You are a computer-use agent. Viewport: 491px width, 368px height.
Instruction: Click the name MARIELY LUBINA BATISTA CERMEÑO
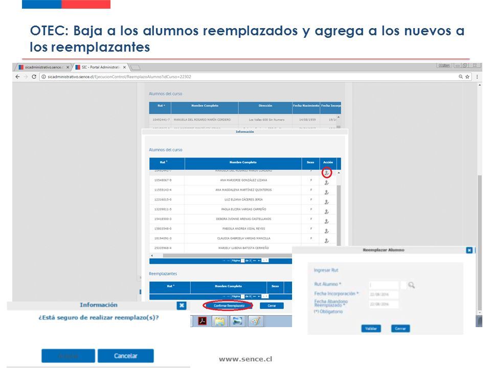coord(243,248)
